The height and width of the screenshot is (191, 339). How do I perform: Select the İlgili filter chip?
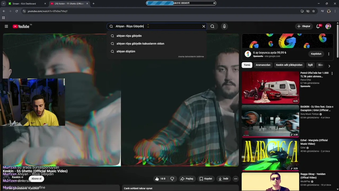pos(310,65)
